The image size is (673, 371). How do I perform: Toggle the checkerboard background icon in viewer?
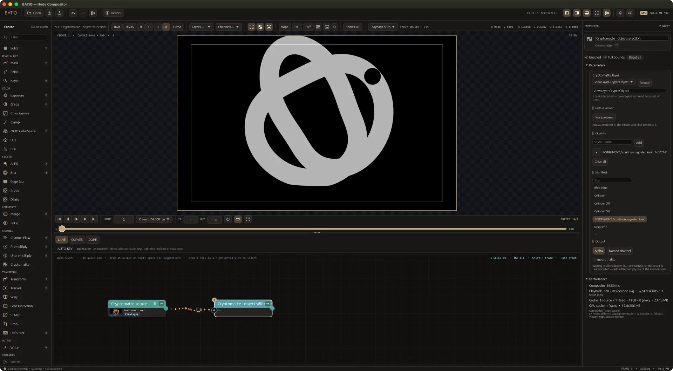(260, 27)
